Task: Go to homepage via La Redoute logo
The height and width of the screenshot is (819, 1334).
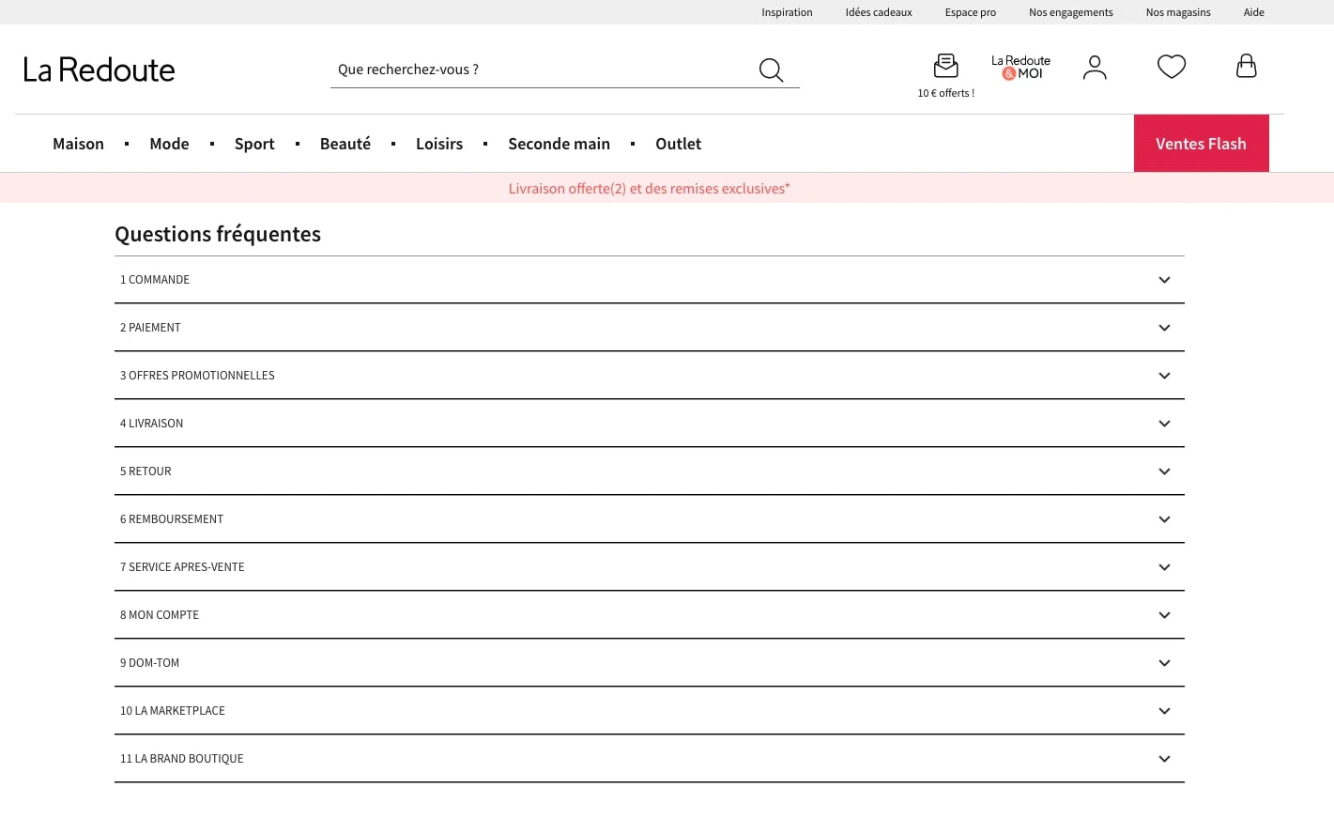Action: [x=99, y=70]
